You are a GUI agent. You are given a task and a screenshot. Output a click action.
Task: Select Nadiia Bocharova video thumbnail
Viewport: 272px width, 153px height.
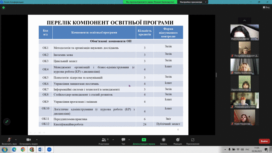[x=244, y=66]
